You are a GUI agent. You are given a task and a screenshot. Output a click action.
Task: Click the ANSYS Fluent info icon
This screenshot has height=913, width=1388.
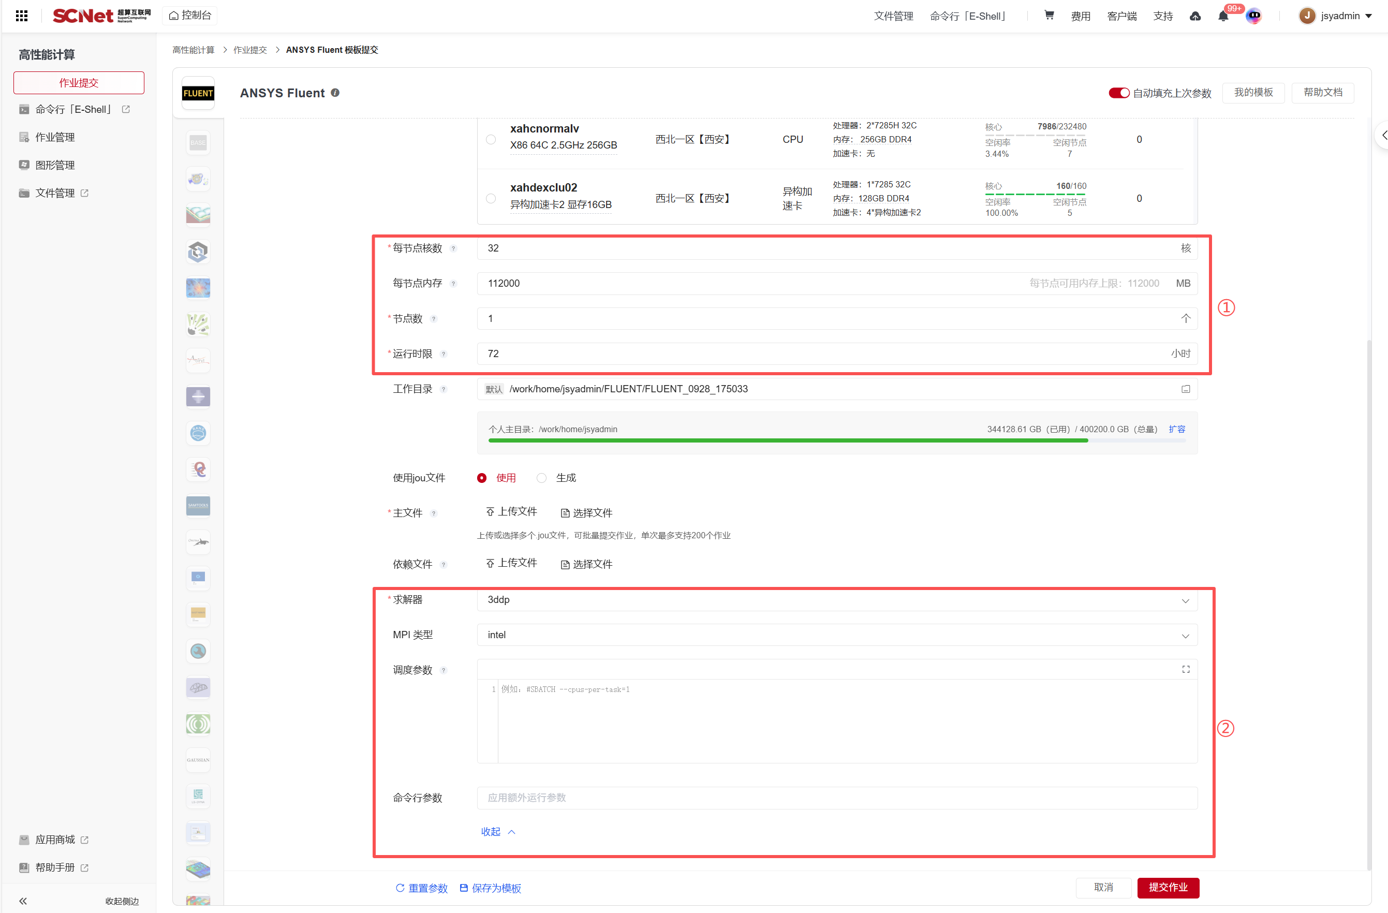coord(335,93)
